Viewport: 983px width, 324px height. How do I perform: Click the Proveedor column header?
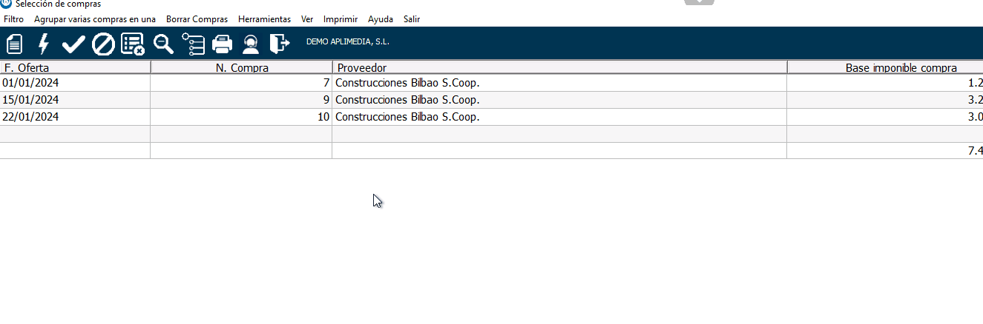click(559, 67)
